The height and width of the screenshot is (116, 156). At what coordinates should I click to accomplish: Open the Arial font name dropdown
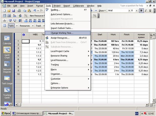[129, 11]
